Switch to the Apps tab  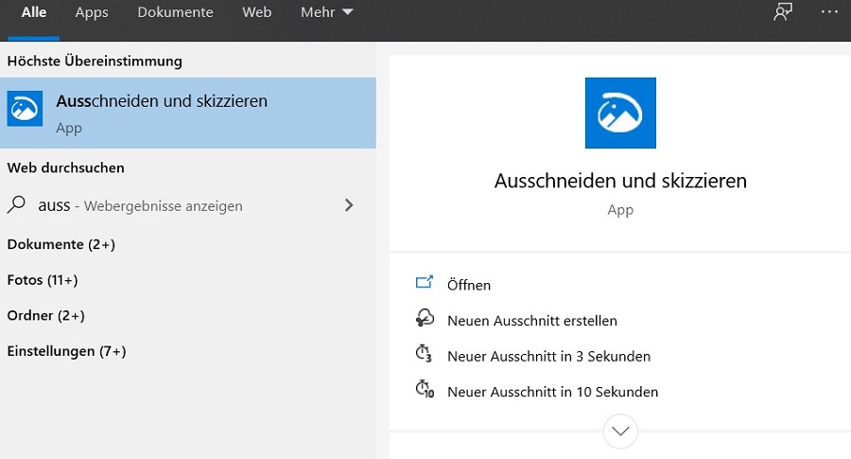92,12
